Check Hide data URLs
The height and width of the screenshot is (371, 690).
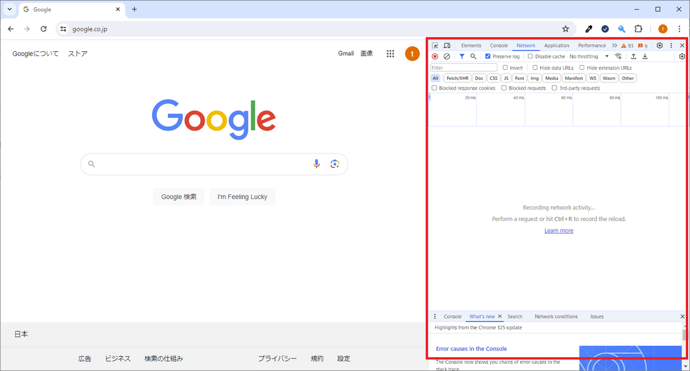[x=535, y=68]
